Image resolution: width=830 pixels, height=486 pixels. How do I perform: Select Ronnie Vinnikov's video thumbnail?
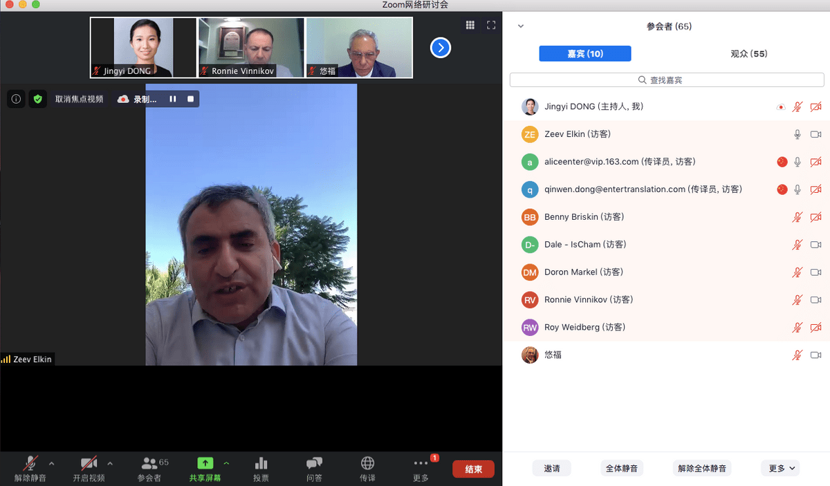pyautogui.click(x=252, y=47)
